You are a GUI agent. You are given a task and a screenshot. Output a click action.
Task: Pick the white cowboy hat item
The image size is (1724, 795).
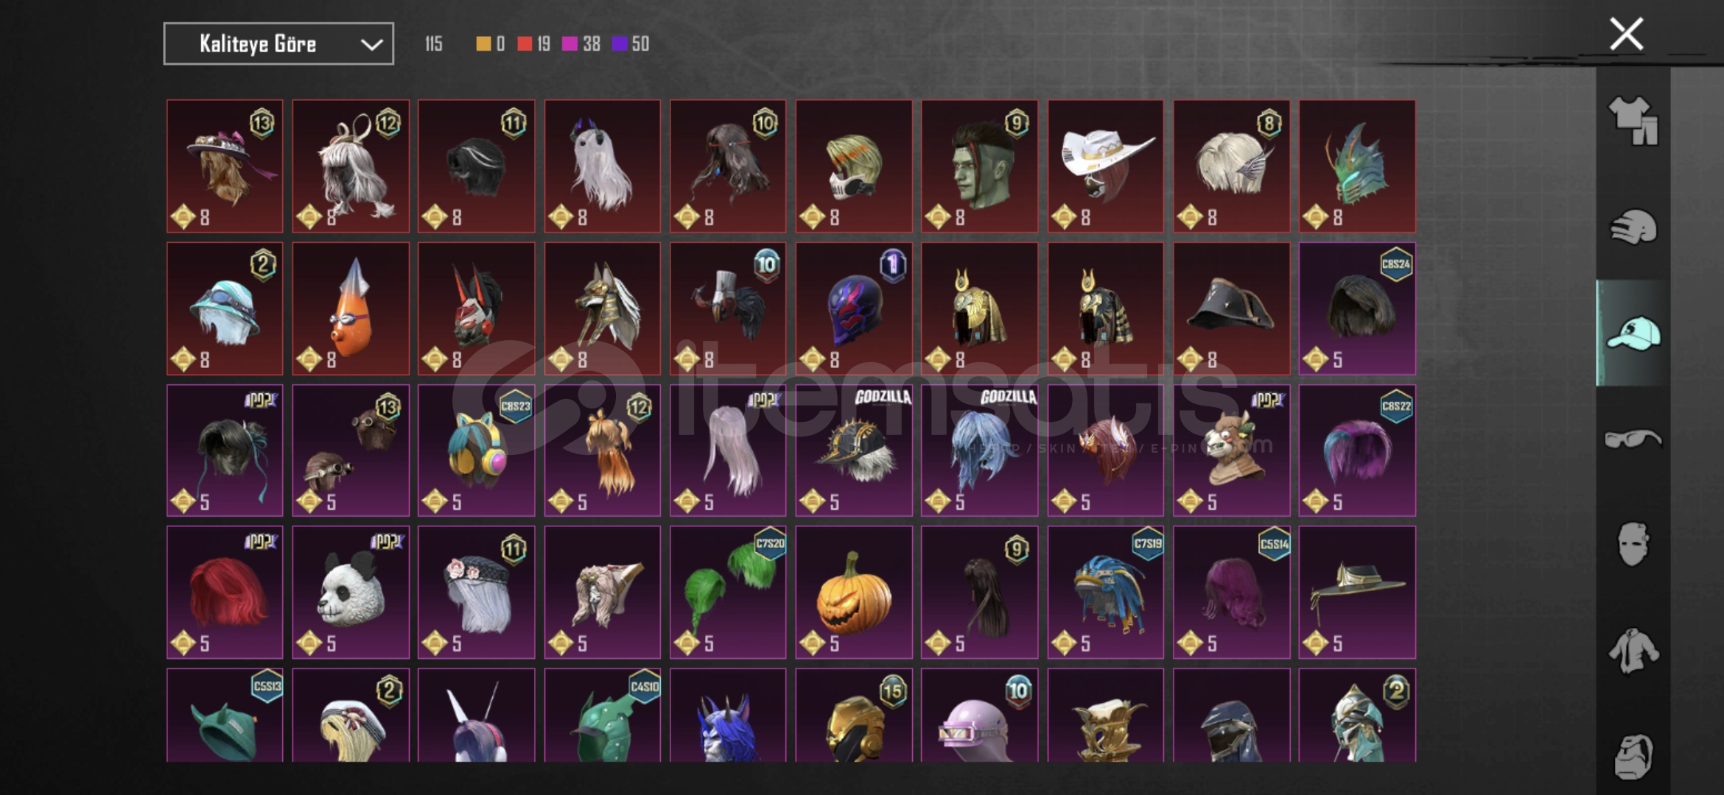[x=1106, y=166]
